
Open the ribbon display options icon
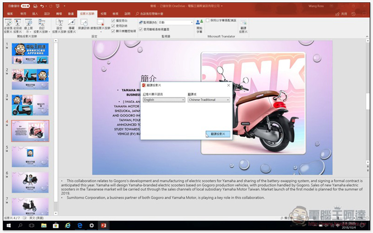(x=332, y=6)
